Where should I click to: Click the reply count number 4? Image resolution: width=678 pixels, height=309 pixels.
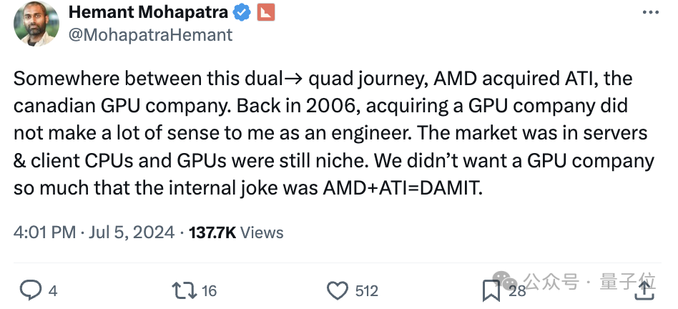[52, 290]
